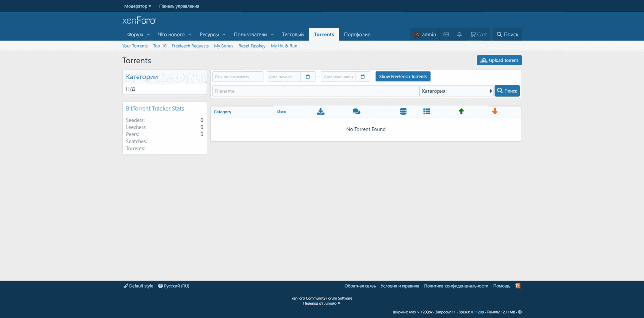The width and height of the screenshot is (644, 318).
Task: Click the comments bubble column header
Action: (356, 112)
